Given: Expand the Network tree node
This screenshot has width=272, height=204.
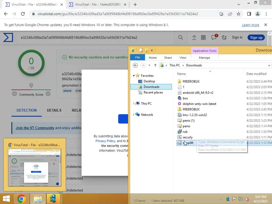Looking at the screenshot, I should [134, 114].
